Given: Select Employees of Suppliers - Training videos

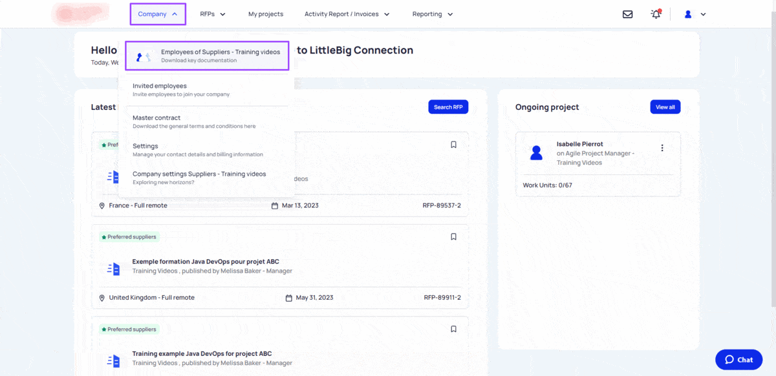Looking at the screenshot, I should coord(206,56).
